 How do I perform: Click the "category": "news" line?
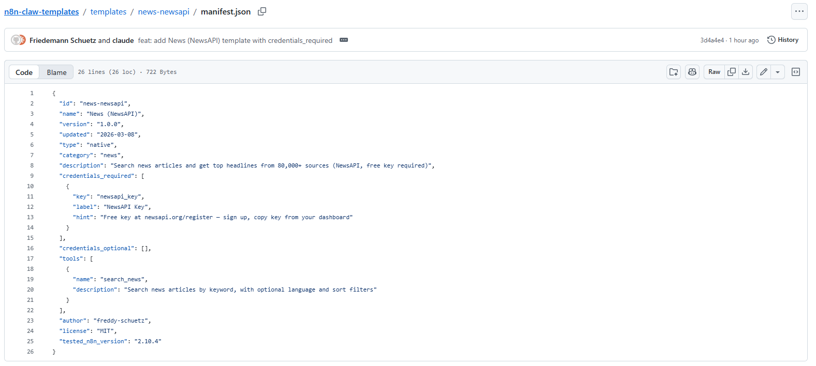(92, 155)
